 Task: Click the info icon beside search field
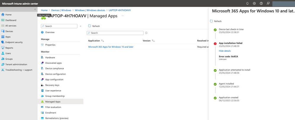[x=146, y=33]
